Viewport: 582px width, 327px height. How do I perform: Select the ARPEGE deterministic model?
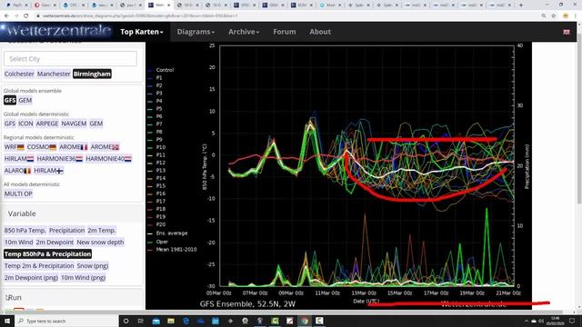pos(47,124)
